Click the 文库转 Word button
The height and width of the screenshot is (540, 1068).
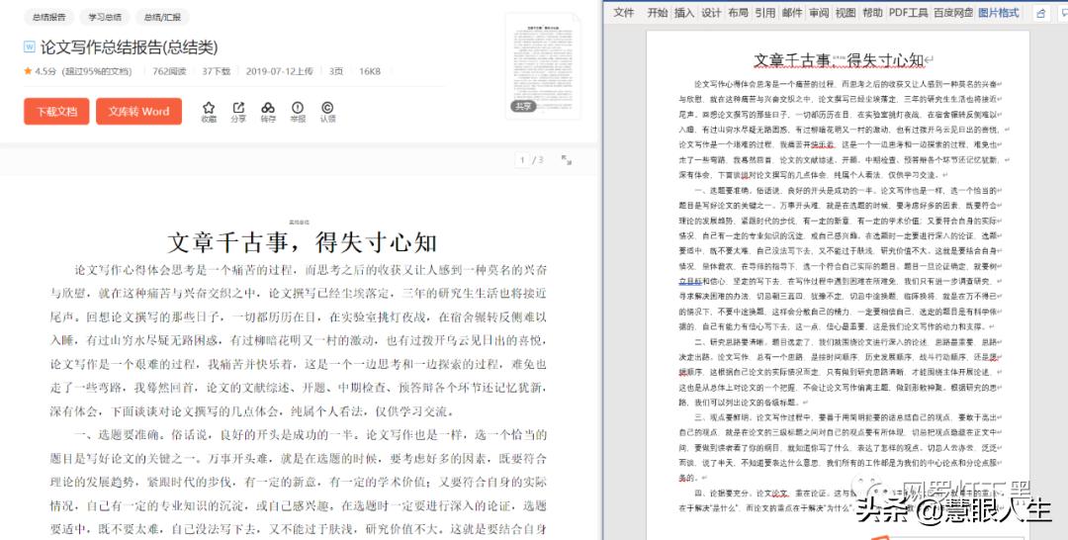pyautogui.click(x=139, y=112)
